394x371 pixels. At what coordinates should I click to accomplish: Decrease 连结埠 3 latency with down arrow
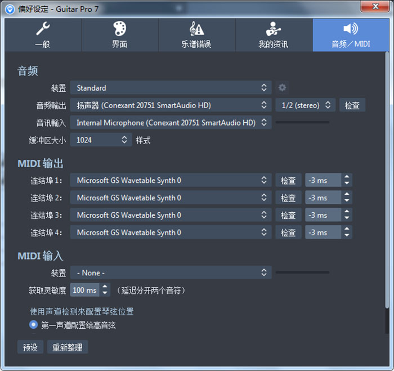point(347,218)
